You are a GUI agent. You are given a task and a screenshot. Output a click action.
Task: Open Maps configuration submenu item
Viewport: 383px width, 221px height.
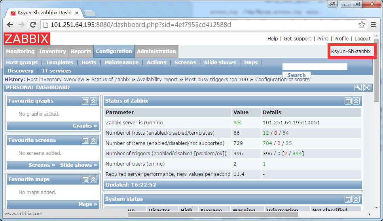click(x=251, y=62)
